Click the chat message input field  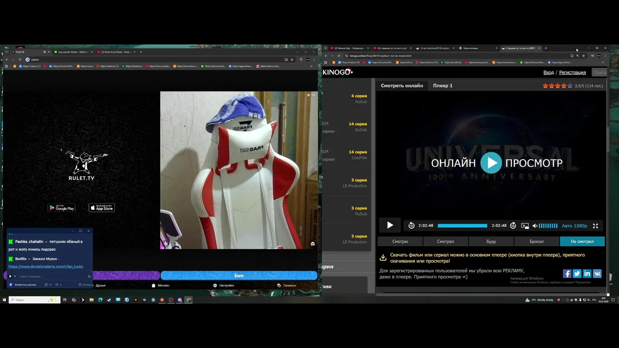[51, 276]
